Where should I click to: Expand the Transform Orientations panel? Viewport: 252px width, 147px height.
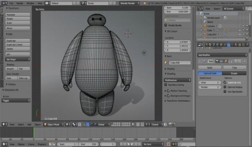click(177, 101)
